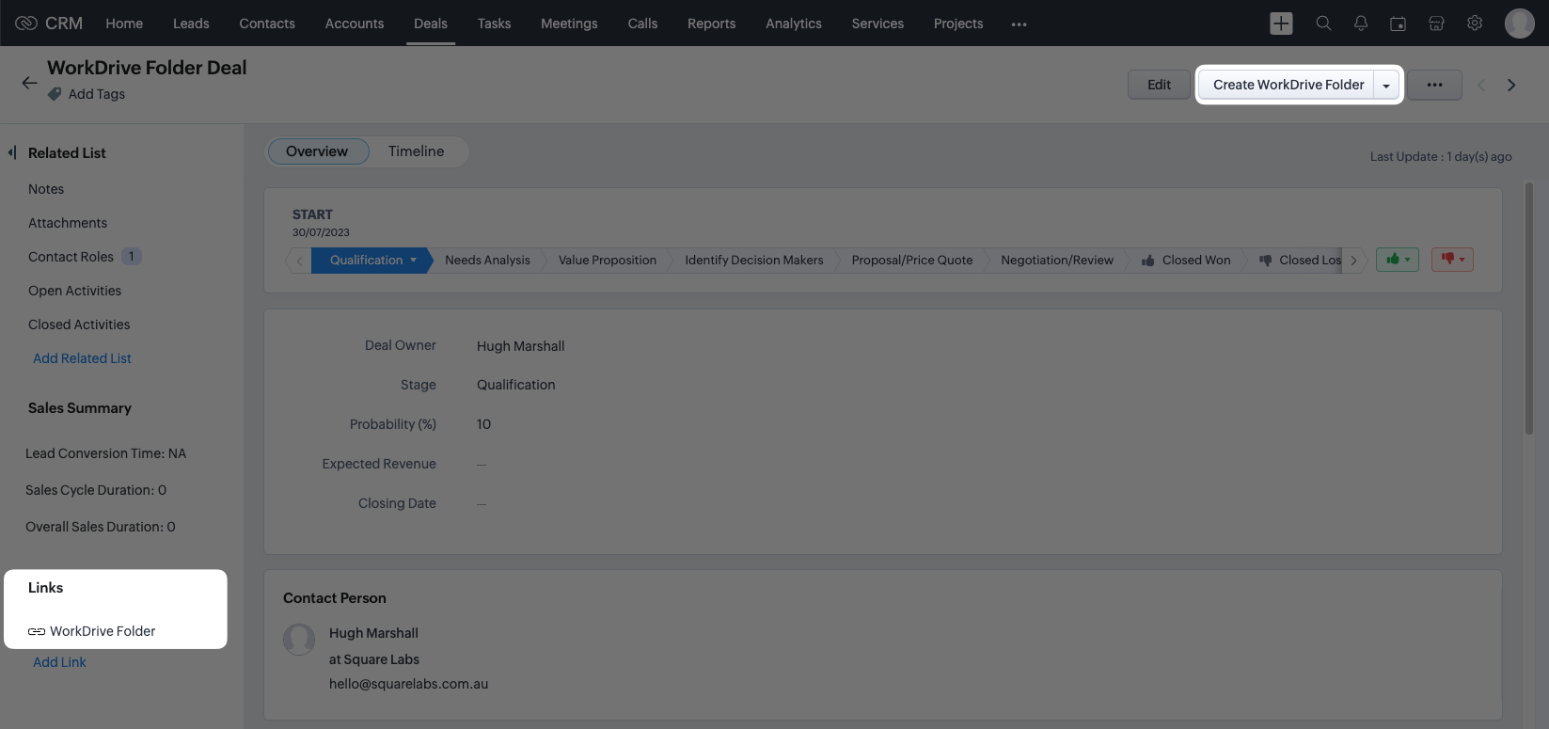The width and height of the screenshot is (1549, 729).
Task: Click Hugh Marshall contact avatar
Action: click(x=299, y=640)
